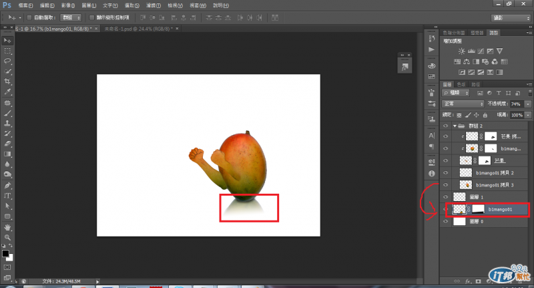The width and height of the screenshot is (534, 288).
Task: Click the opacity value field showing 74%
Action: pyautogui.click(x=517, y=104)
